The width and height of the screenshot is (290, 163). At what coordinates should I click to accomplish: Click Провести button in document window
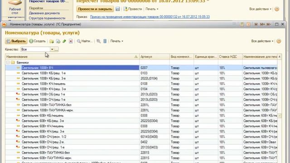click(133, 9)
